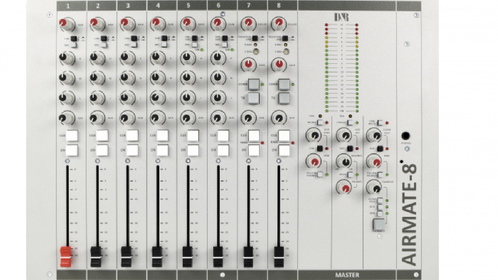498x280 pixels.
Task: Click the red RING LED on channel 7
Action: (262, 143)
